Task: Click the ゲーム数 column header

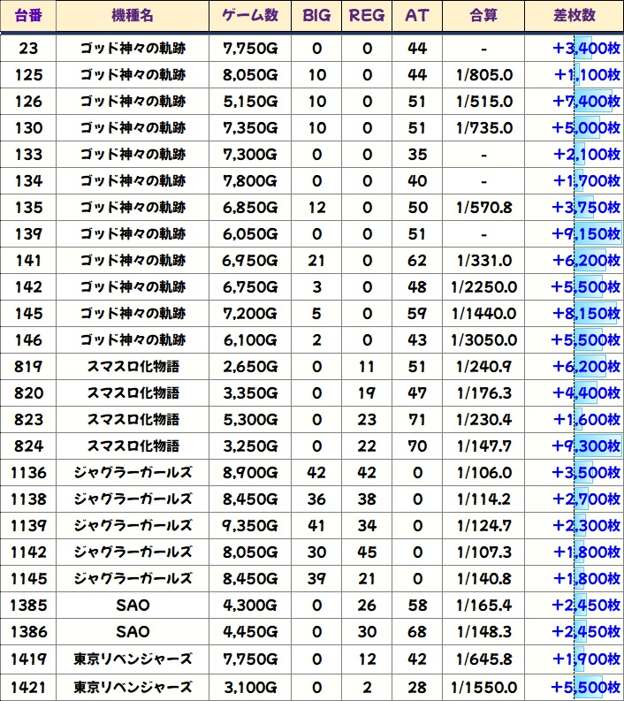Action: coord(250,17)
